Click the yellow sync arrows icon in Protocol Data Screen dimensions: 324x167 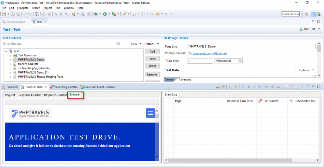[223, 87]
